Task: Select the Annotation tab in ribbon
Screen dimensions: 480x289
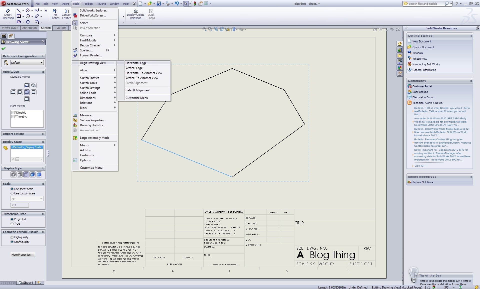Action: click(29, 28)
